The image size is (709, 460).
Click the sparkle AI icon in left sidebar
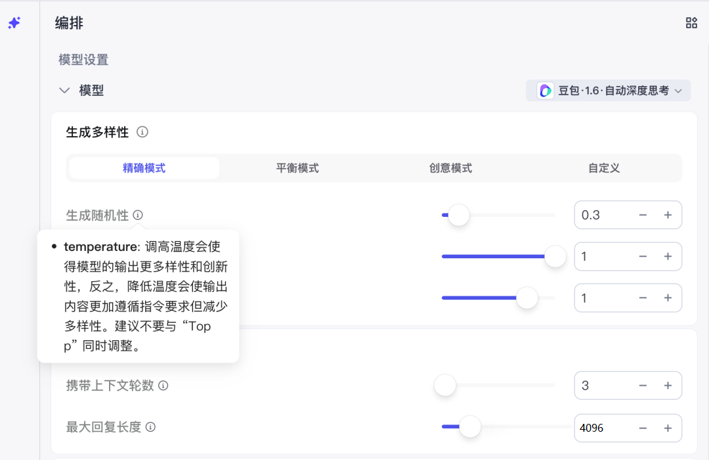point(14,23)
